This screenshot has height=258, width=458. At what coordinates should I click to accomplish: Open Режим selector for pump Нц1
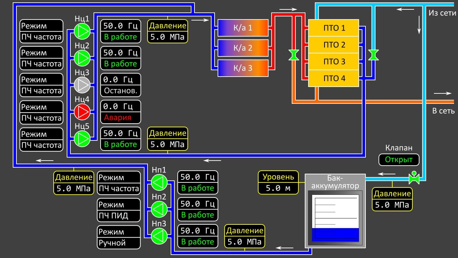pos(42,31)
